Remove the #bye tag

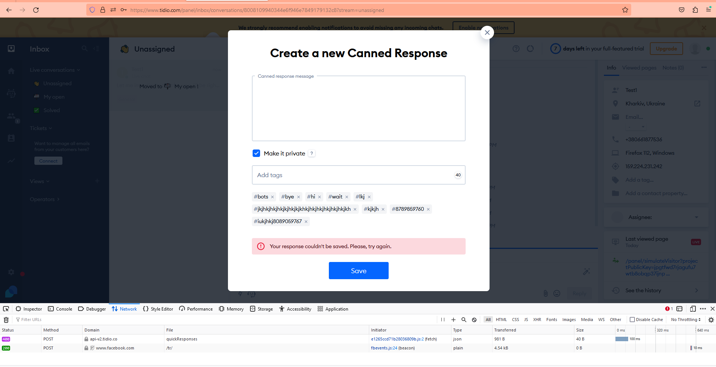pos(299,197)
